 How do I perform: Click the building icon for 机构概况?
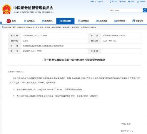25,21
